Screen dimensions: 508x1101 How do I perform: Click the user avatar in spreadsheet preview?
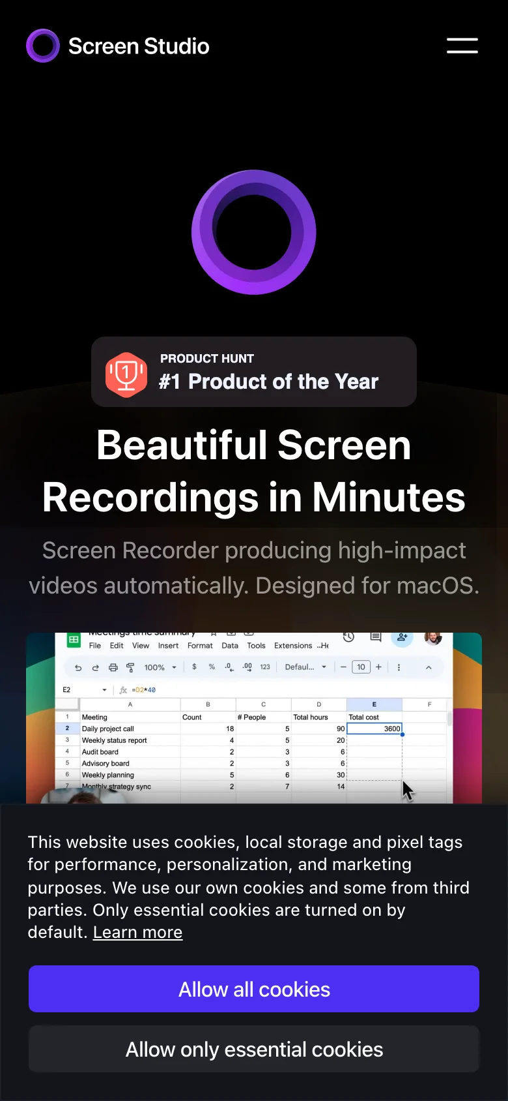(x=433, y=638)
